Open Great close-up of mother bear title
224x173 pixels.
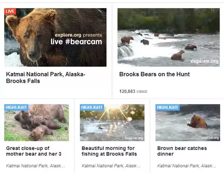point(34,151)
